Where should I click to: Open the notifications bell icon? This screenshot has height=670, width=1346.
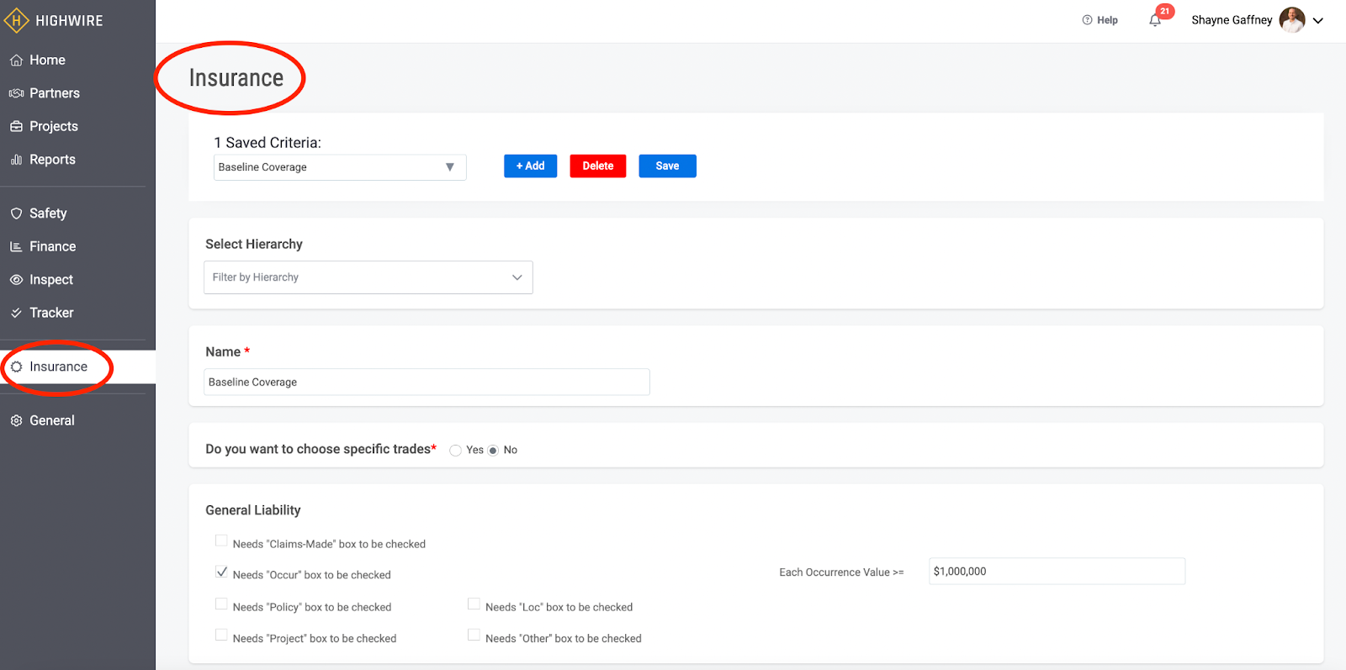[1155, 20]
